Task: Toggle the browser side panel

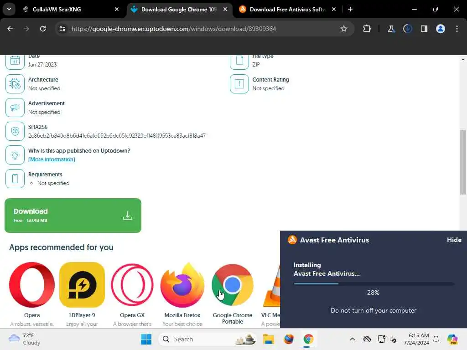Action: point(424,29)
